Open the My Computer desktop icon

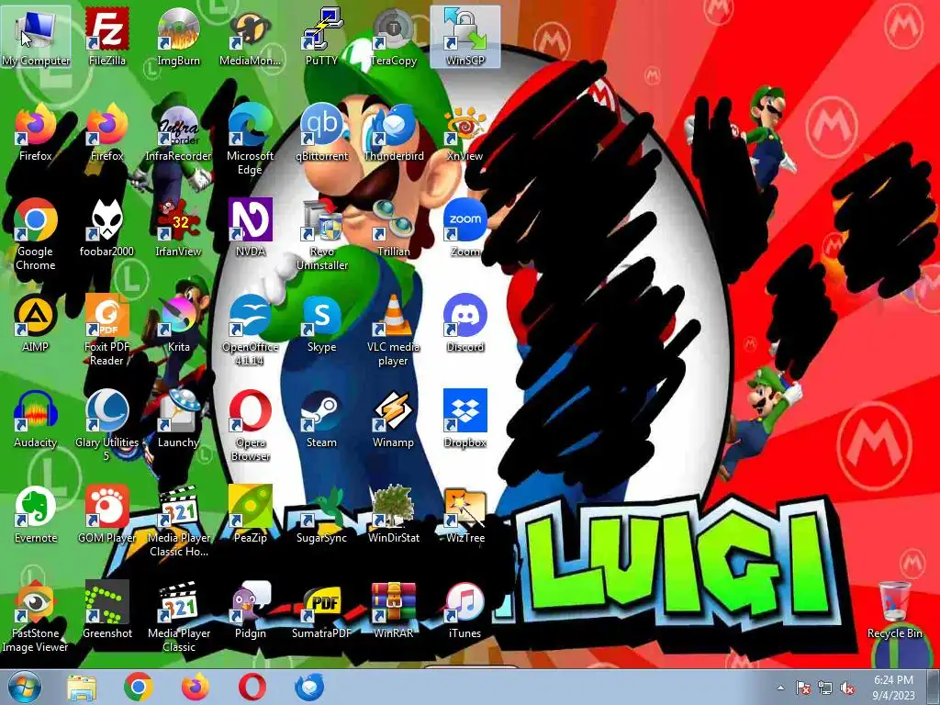click(36, 37)
